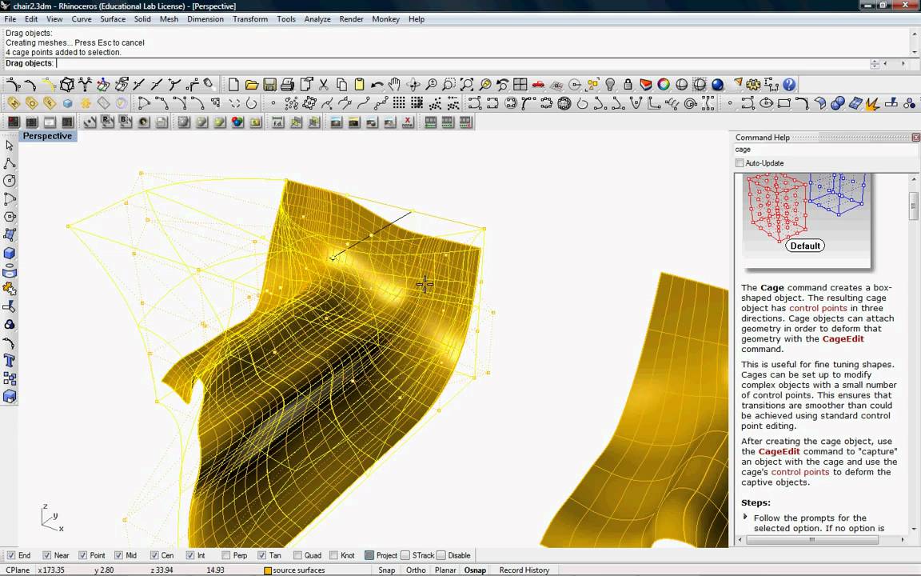Viewport: 921px width, 576px height.
Task: Toggle Osnap in the status bar
Action: click(475, 570)
